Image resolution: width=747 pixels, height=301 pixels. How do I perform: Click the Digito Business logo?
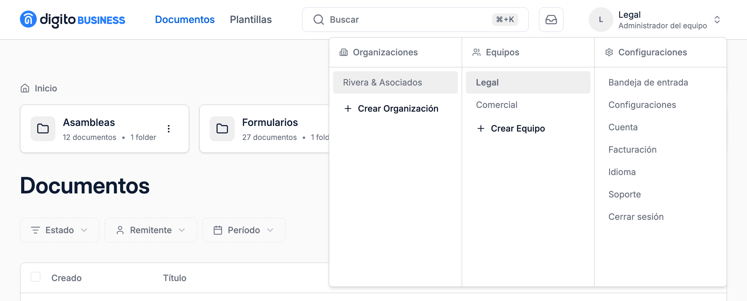pos(73,20)
